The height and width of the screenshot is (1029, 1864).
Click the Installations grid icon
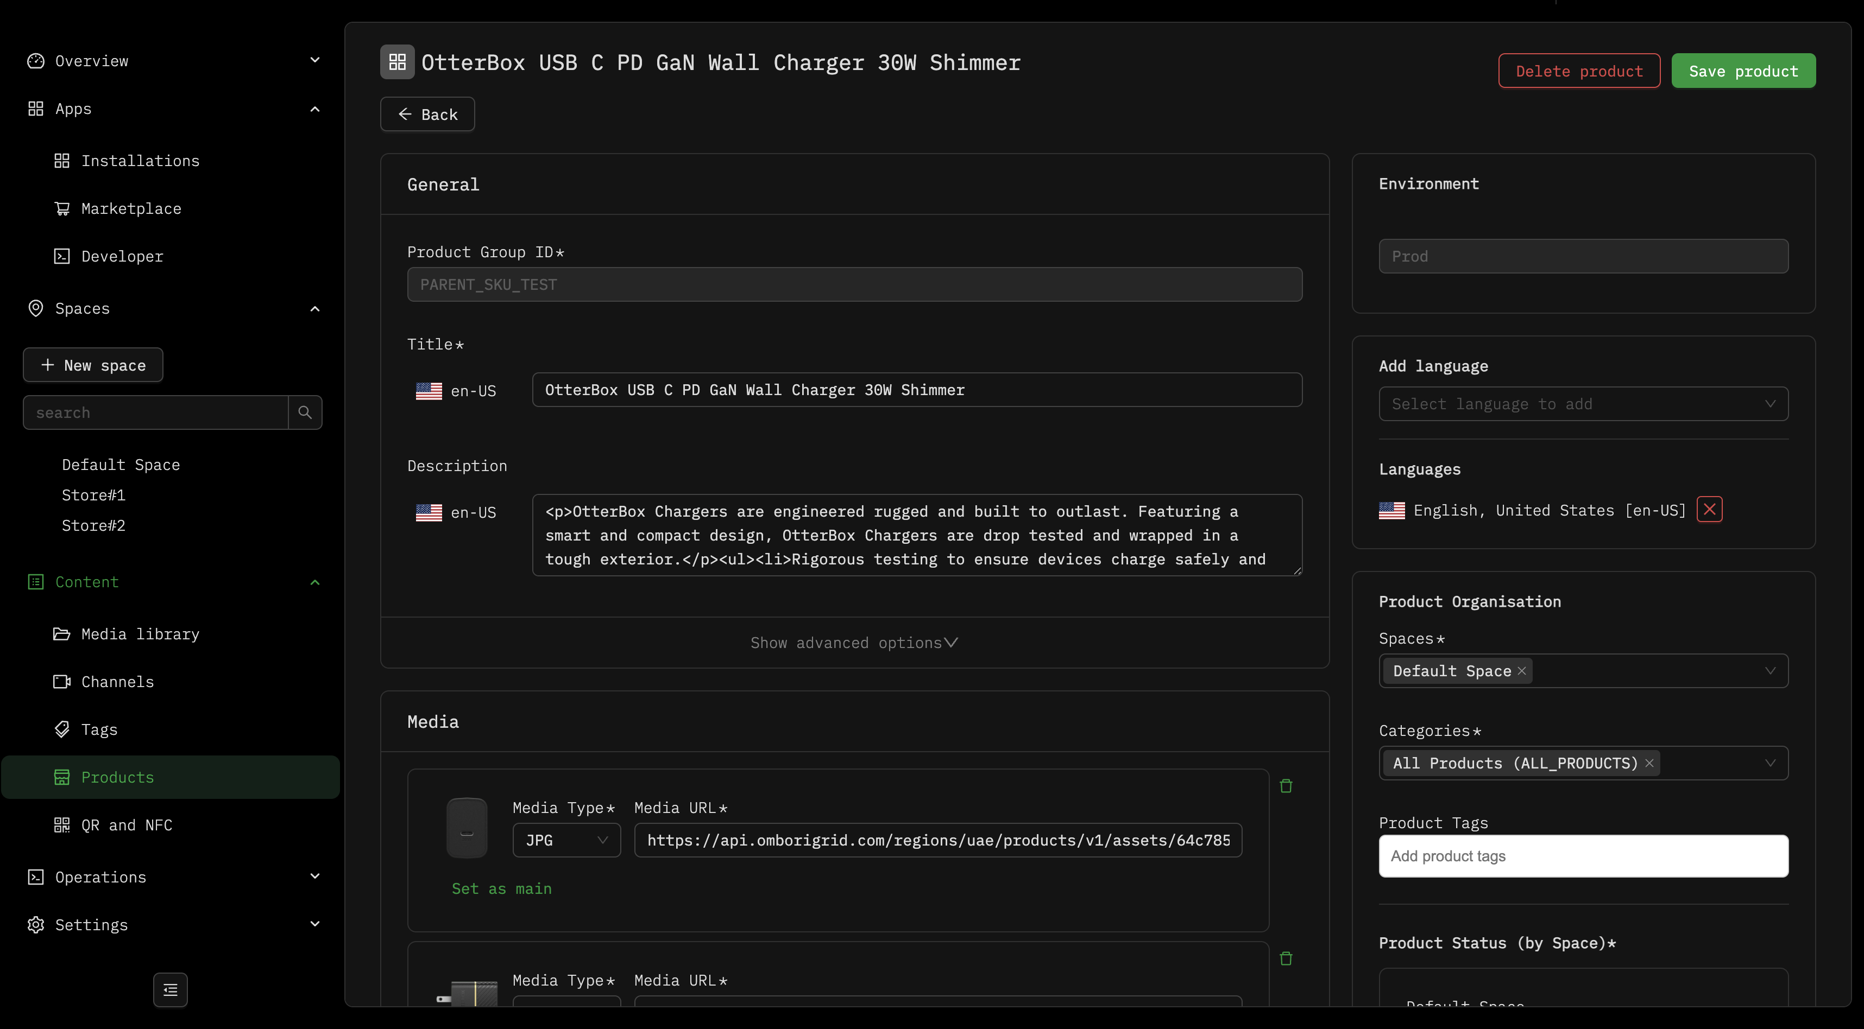click(x=61, y=161)
